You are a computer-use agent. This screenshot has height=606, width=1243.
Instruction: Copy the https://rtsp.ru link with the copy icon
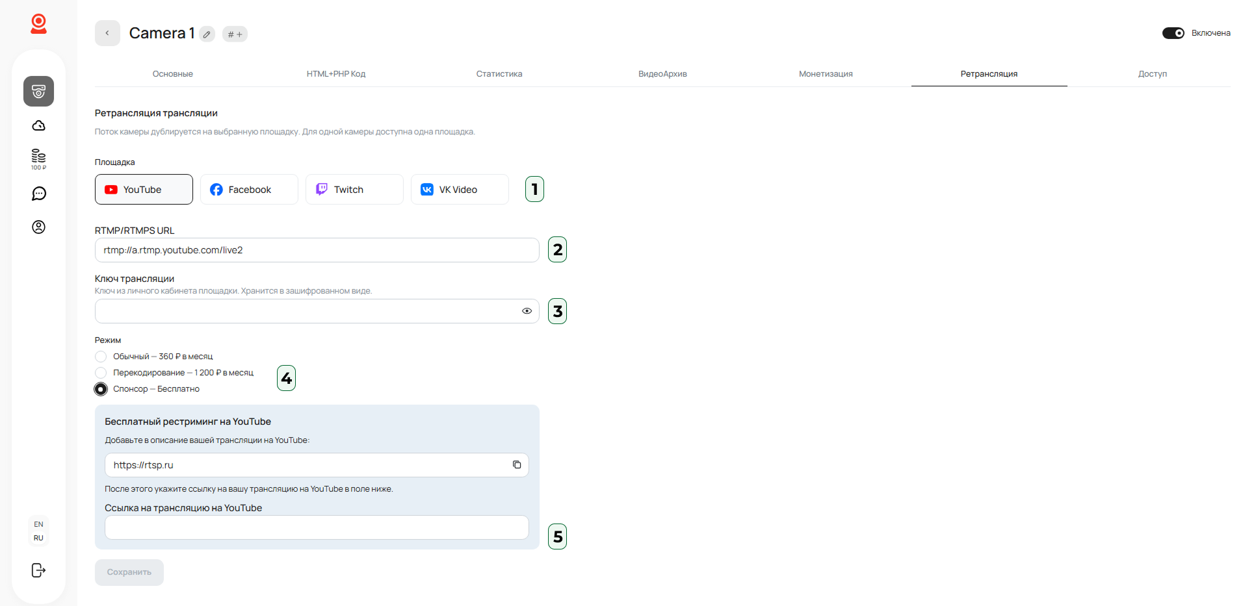tap(517, 465)
